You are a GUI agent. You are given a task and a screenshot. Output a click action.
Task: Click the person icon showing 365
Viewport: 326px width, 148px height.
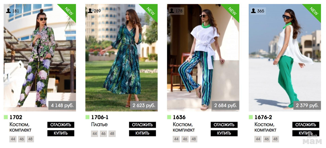253,11
